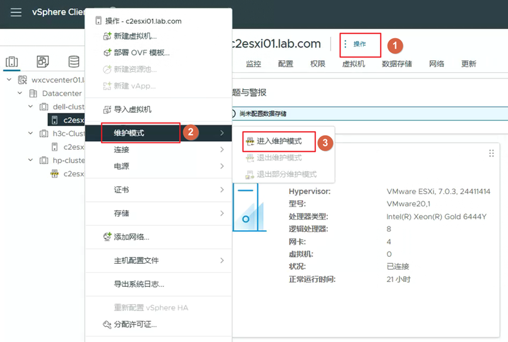Expand the 证书 submenu arrow
The image size is (508, 342).
click(x=222, y=190)
